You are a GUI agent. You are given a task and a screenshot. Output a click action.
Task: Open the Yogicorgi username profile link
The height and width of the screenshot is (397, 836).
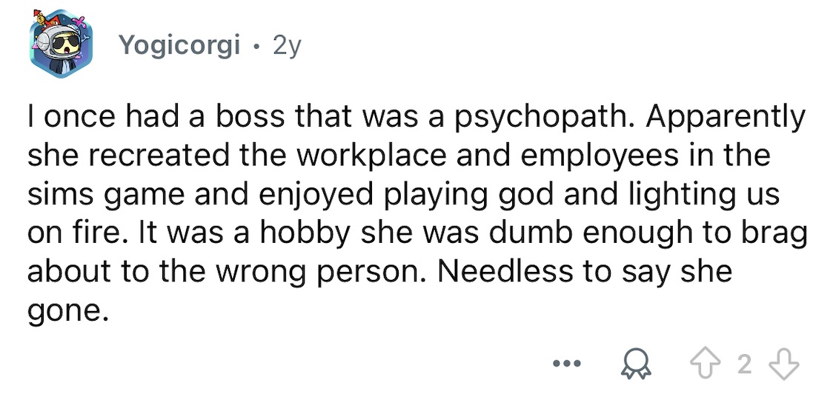tap(179, 46)
